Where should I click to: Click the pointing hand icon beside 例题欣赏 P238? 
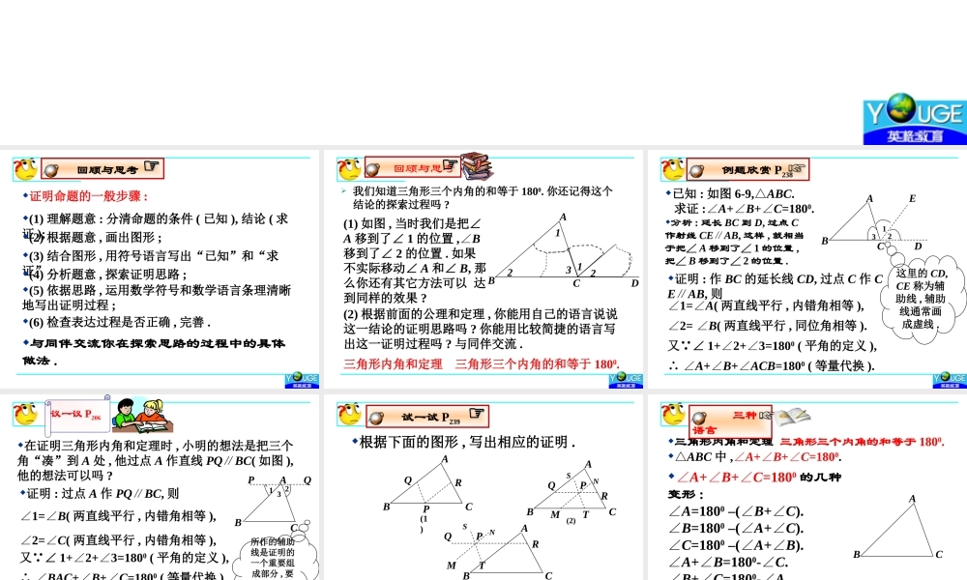[798, 167]
